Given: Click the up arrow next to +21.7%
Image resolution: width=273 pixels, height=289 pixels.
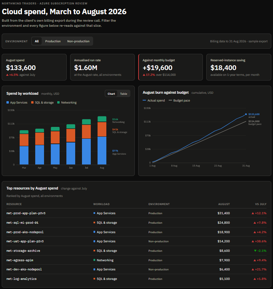Looking at the screenshot, I should 253,269.
